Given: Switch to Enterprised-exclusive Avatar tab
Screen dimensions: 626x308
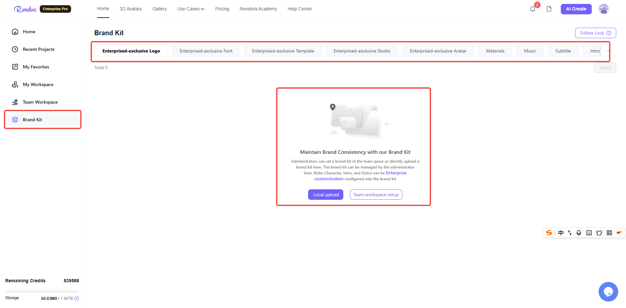Looking at the screenshot, I should pos(438,51).
